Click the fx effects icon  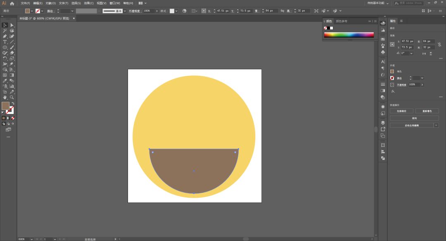[x=393, y=91]
